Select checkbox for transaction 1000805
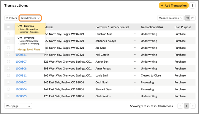 pos(9,96)
